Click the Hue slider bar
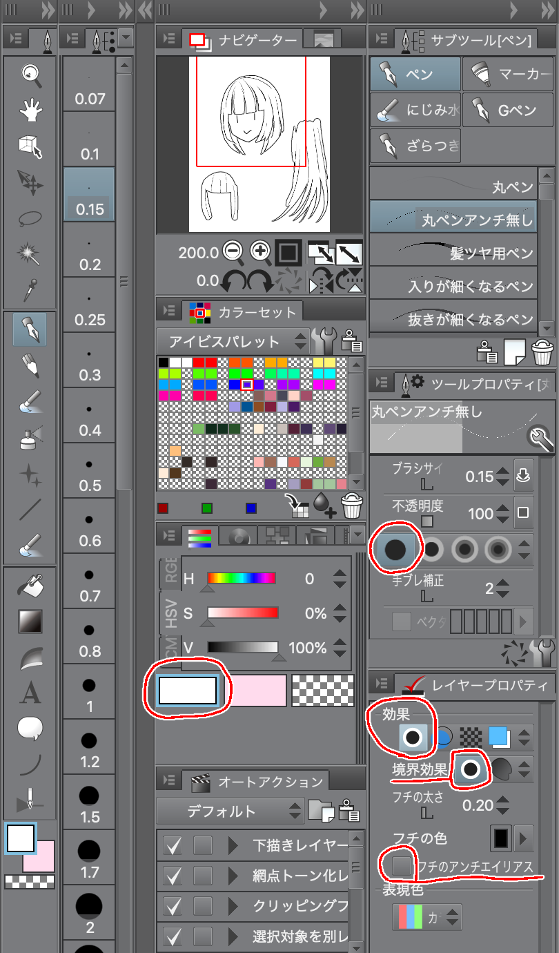Screen dimensions: 559x953 242,578
